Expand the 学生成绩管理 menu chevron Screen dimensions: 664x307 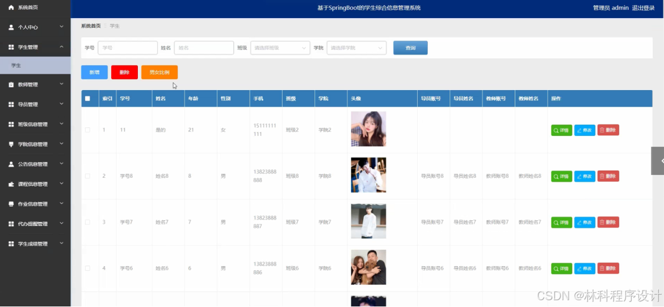[x=61, y=244]
